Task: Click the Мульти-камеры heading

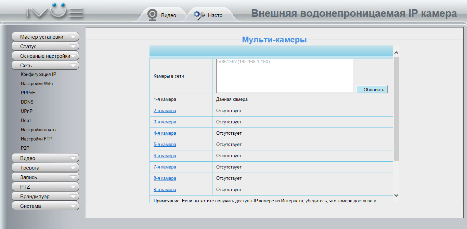Action: [274, 40]
